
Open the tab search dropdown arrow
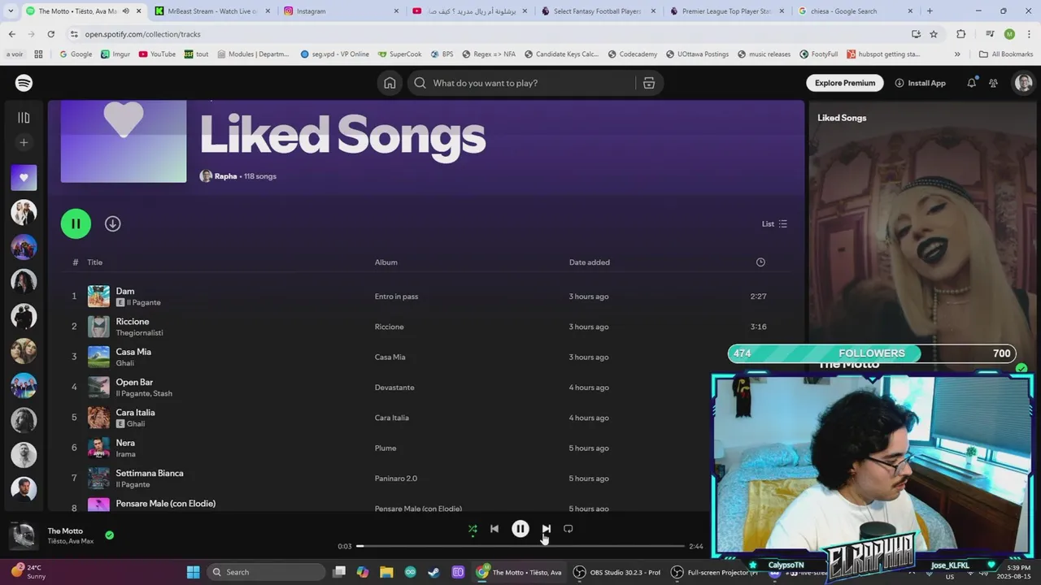(9, 11)
